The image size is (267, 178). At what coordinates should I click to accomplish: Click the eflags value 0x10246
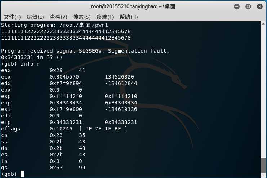pos(61,129)
